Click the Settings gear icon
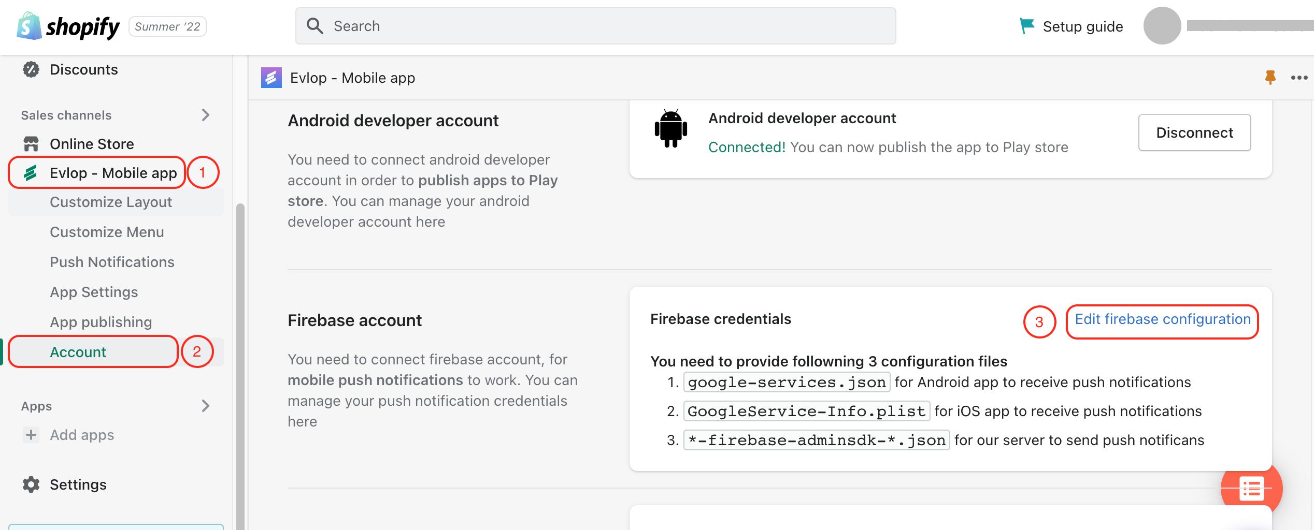The image size is (1314, 530). pyautogui.click(x=31, y=484)
